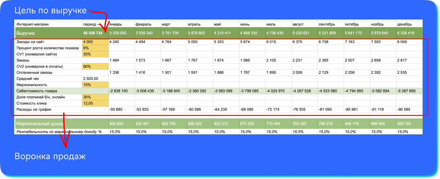Click December revenue cell 6 338 419

406,33
